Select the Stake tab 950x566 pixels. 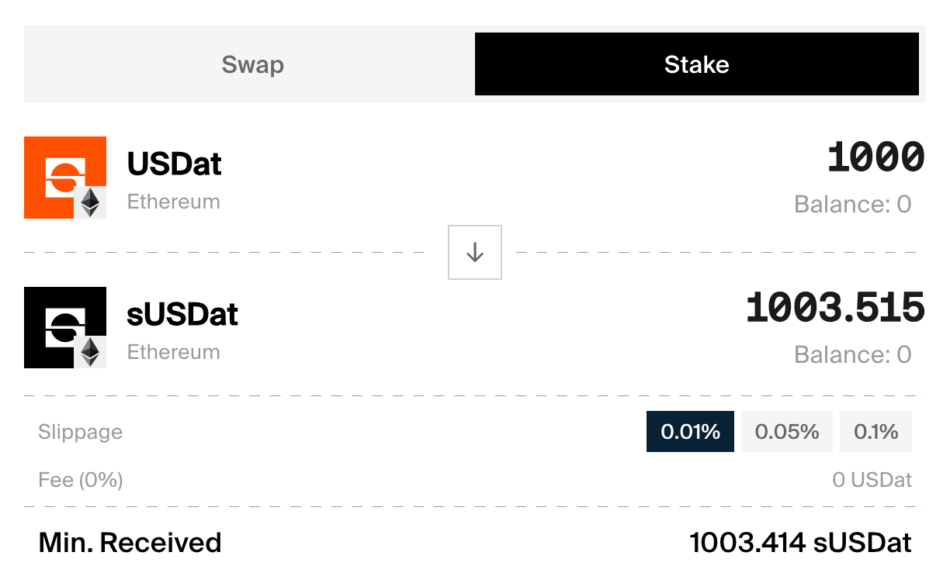tap(696, 64)
